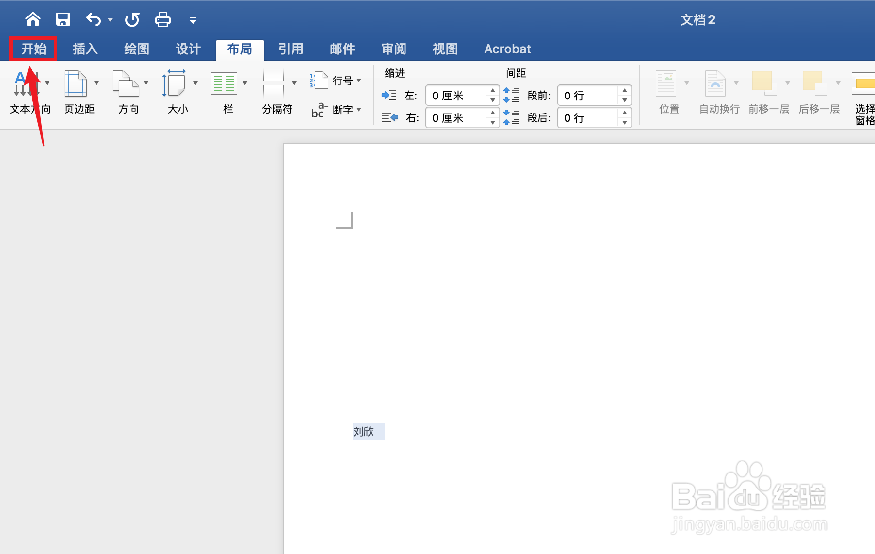
Task: Switch to the 开始 tab
Action: pos(34,49)
